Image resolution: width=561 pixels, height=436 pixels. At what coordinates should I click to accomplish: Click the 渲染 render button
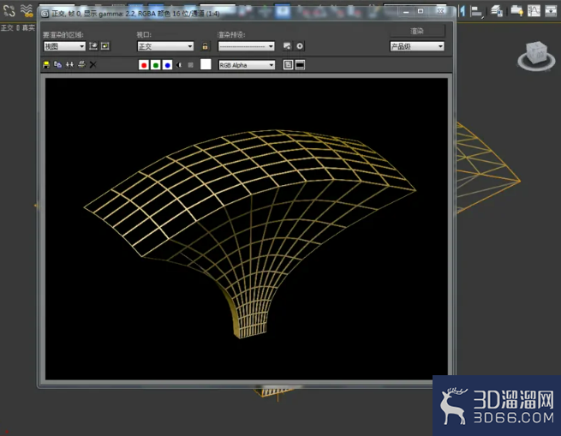[417, 31]
